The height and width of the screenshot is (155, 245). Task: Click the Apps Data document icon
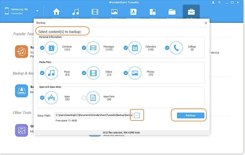(x=93, y=98)
